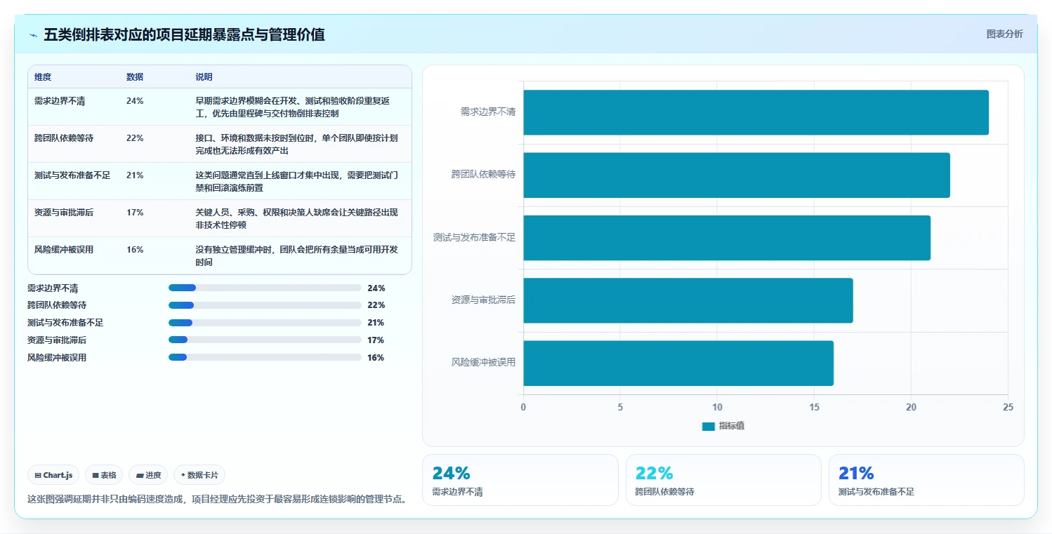Select the 需求边界不清 bar in the chart
Screen dimensions: 1052x534
tap(756, 112)
